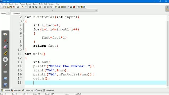Open the Search menu
This screenshot has width=169, height=95.
[11, 4]
